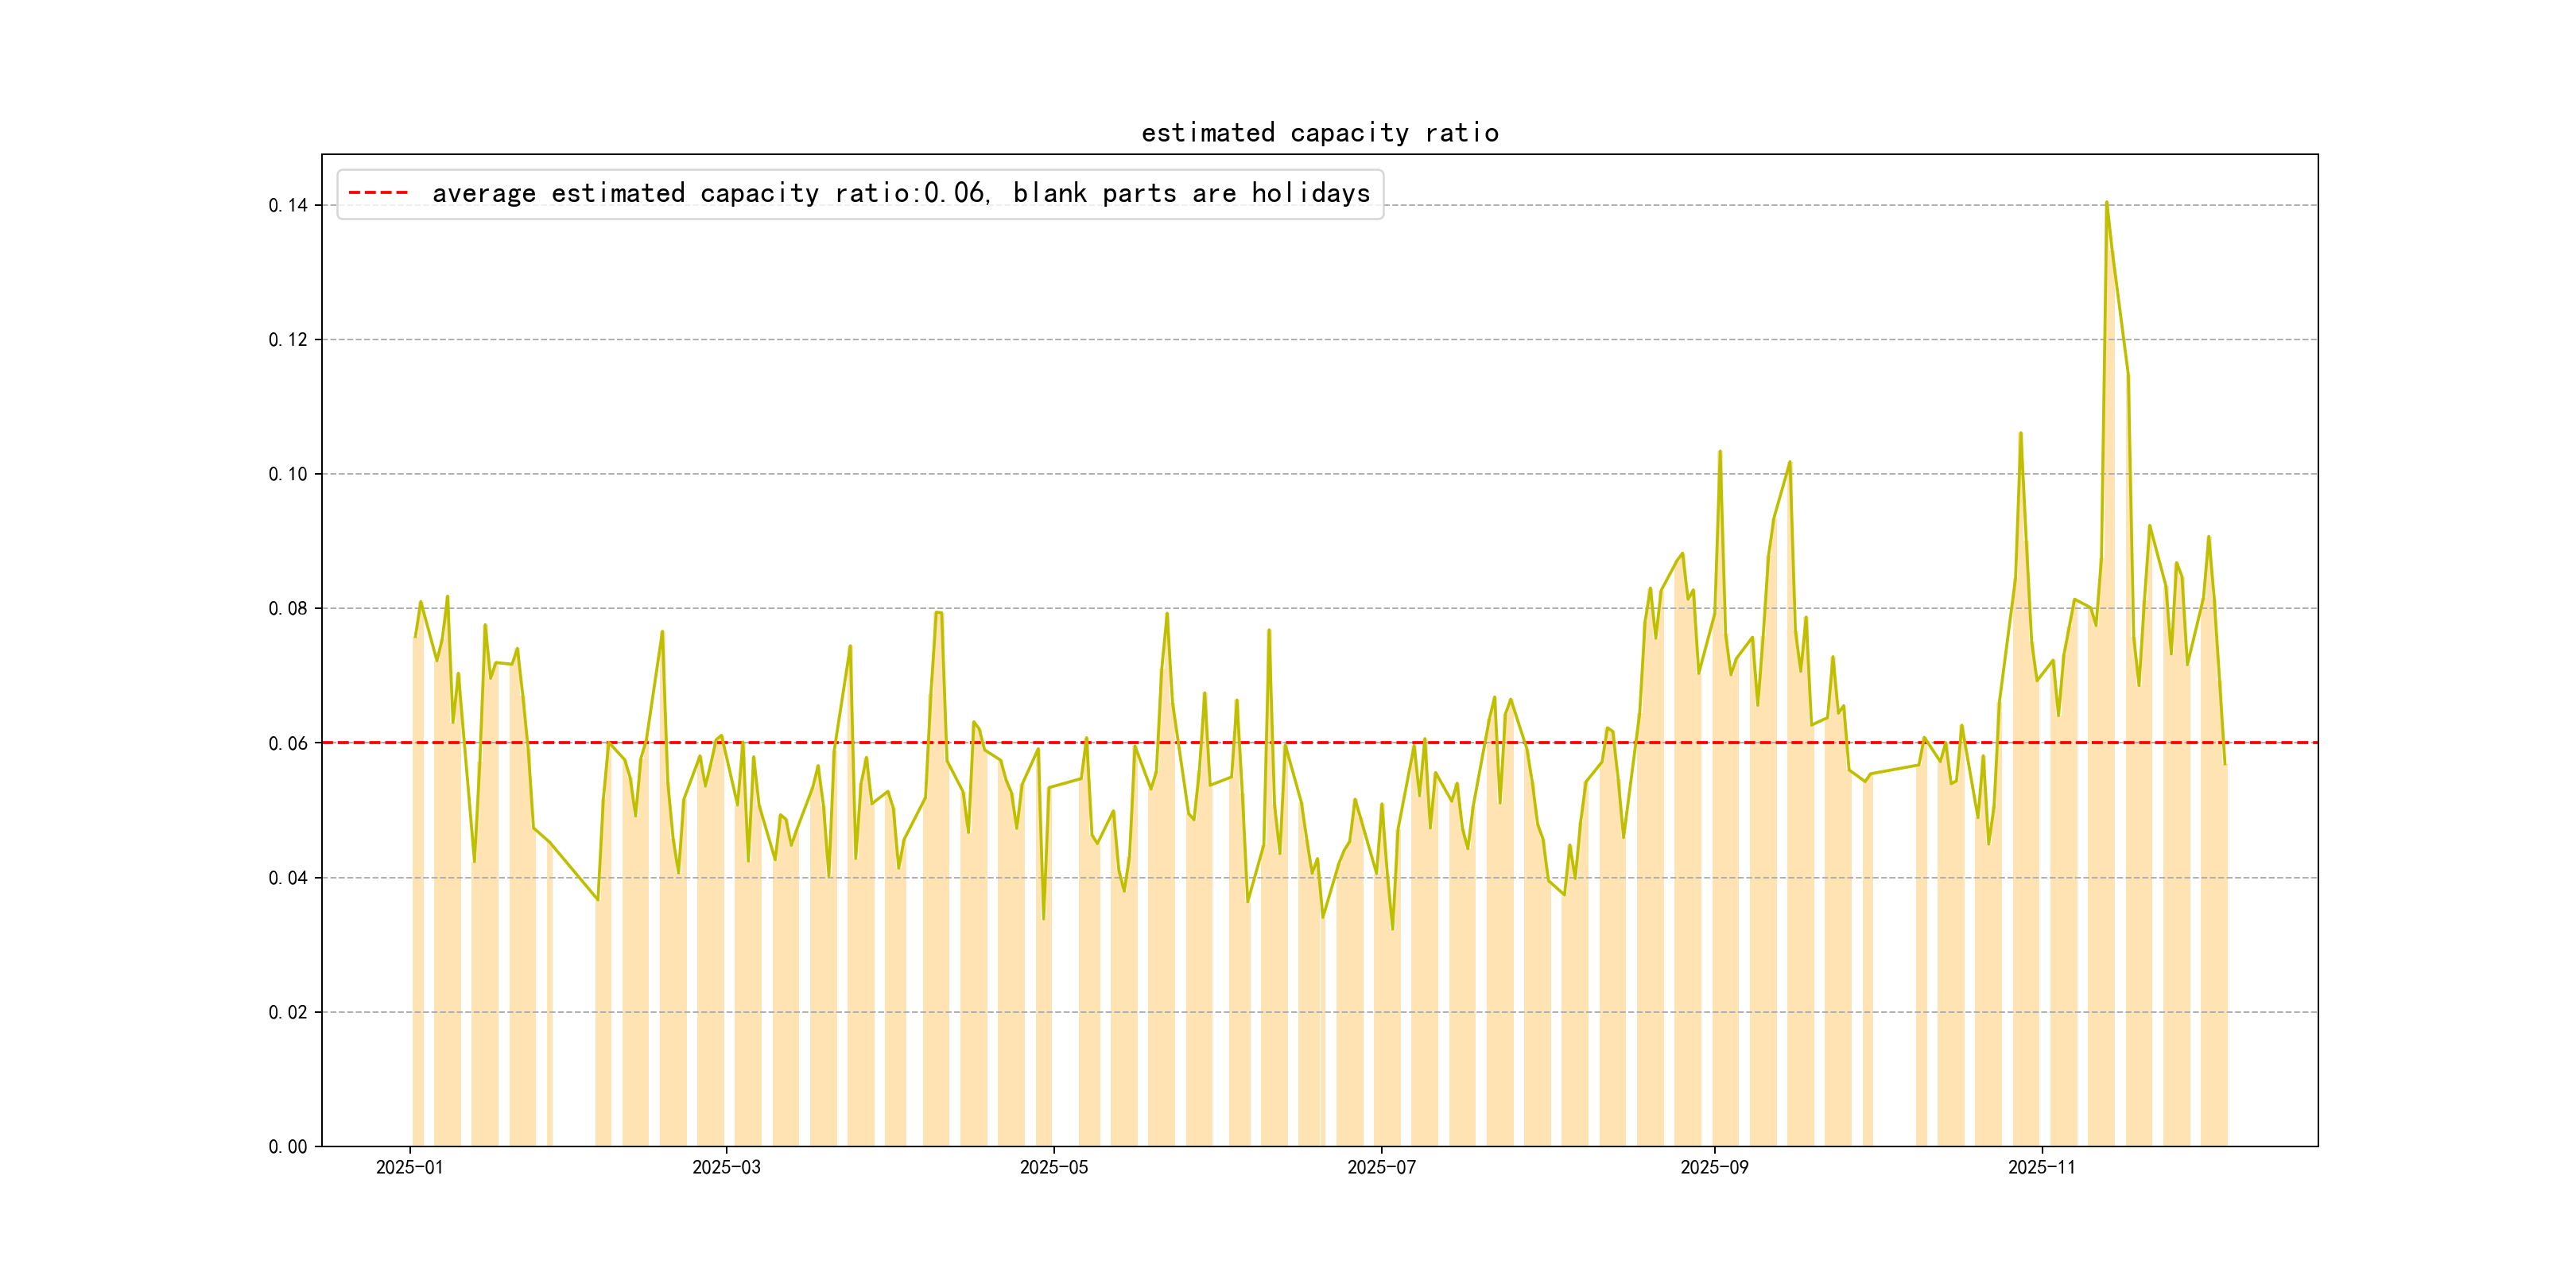Click the highest peak of the line in November

tap(2106, 203)
